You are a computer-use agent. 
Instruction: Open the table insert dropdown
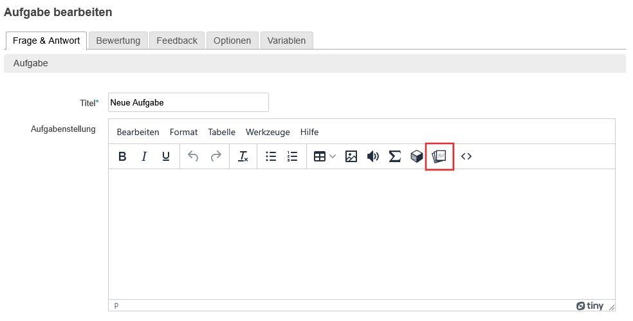324,156
